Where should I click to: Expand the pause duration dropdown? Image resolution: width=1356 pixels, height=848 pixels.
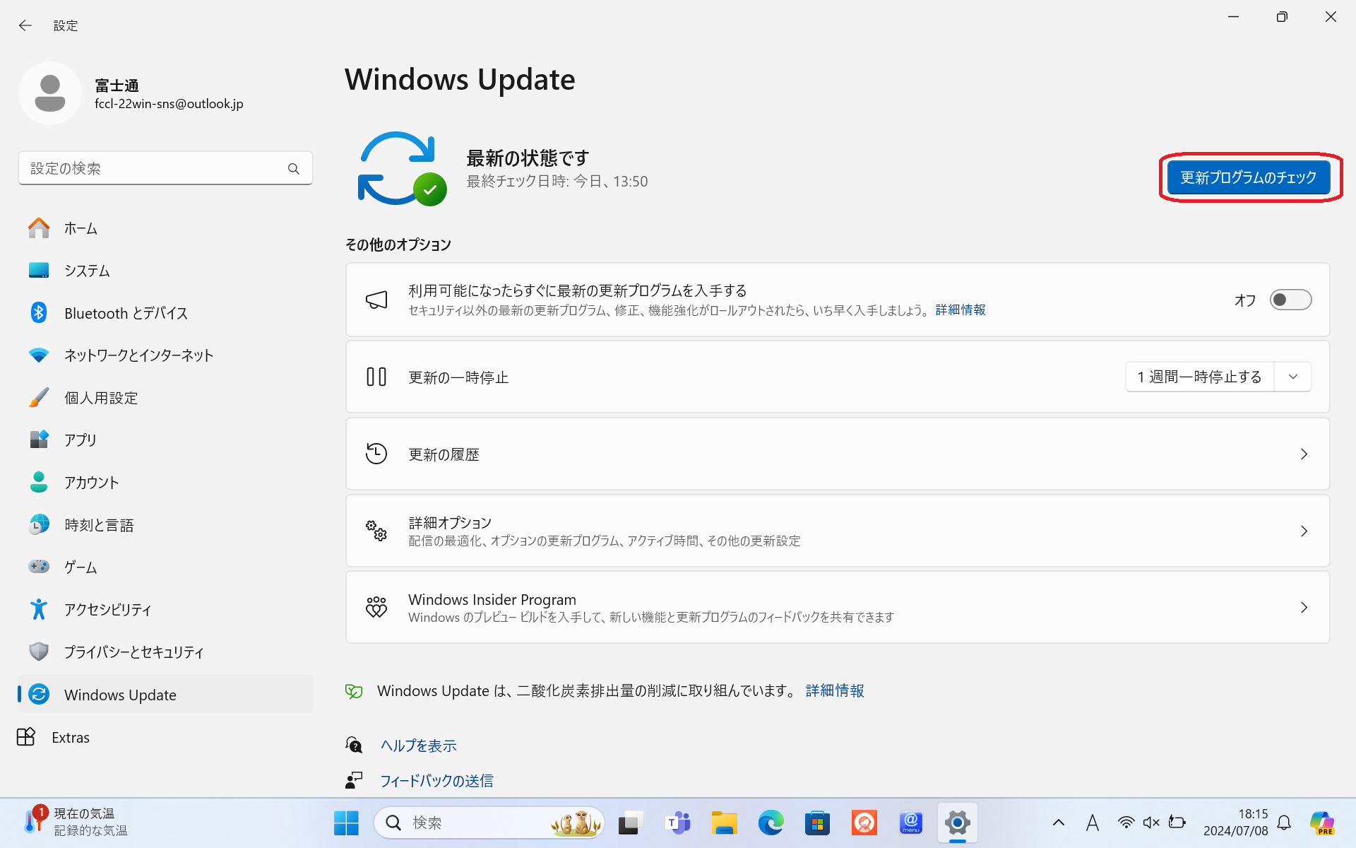[x=1292, y=377]
